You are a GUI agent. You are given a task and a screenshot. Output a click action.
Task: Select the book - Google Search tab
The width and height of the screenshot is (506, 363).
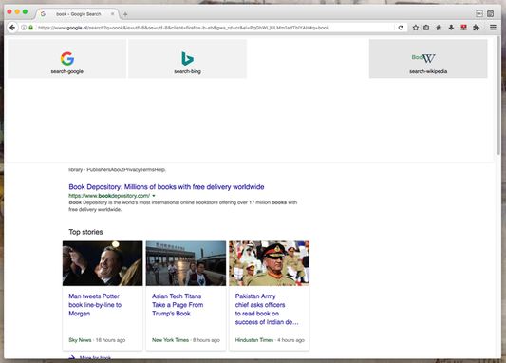pos(77,14)
